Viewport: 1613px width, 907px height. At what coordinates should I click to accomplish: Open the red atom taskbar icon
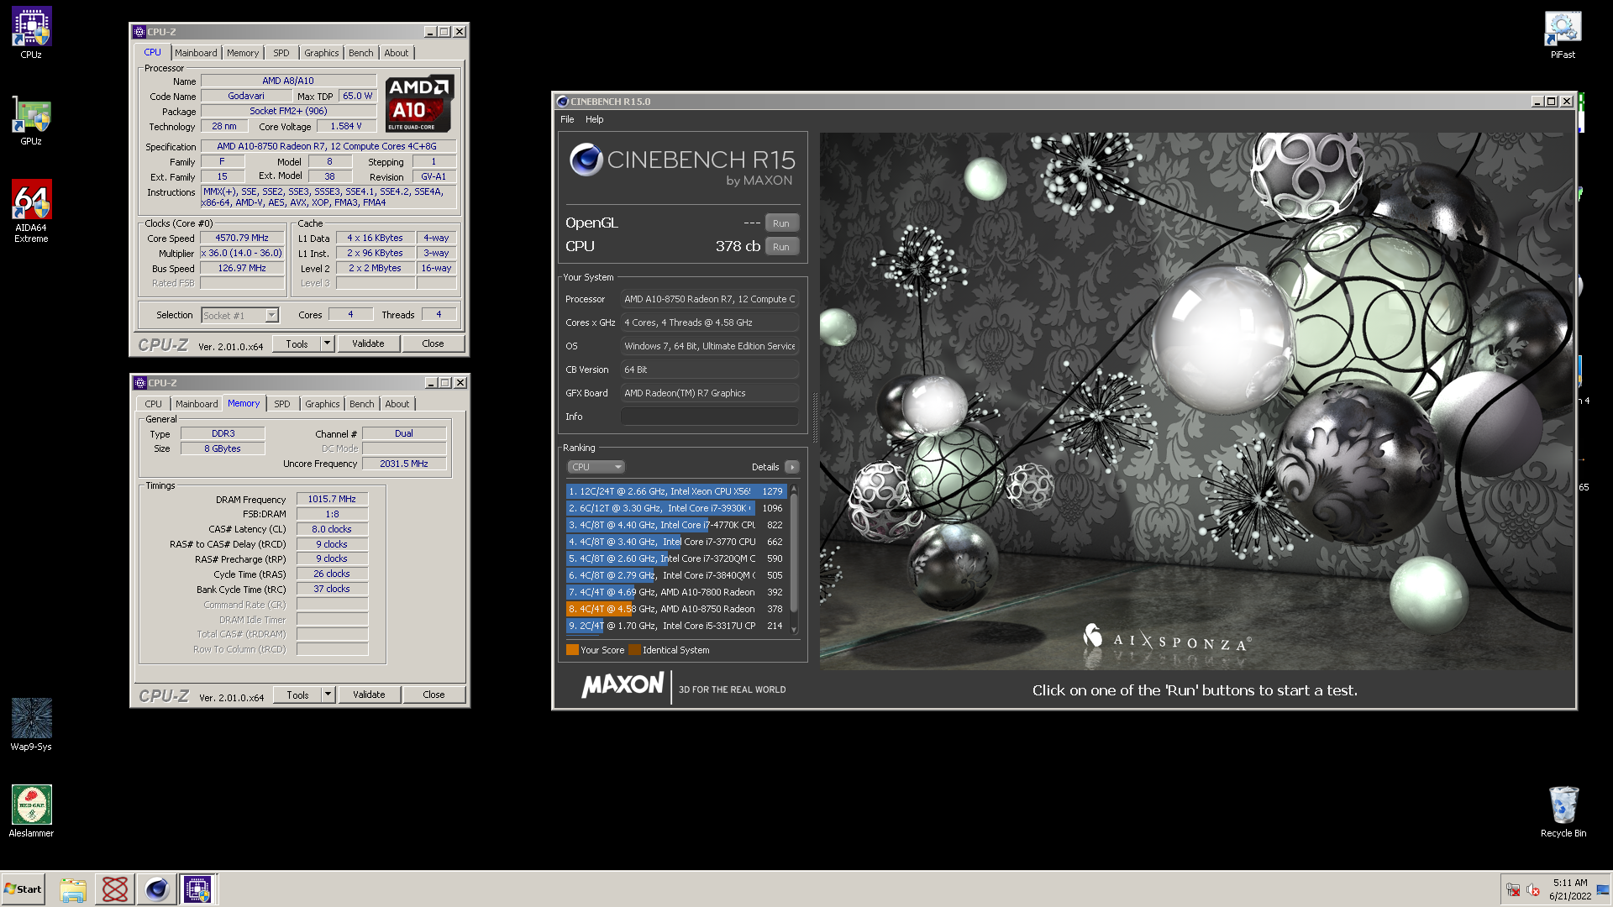tap(115, 889)
